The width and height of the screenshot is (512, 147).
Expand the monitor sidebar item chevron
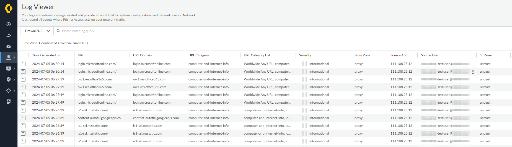click(14, 69)
